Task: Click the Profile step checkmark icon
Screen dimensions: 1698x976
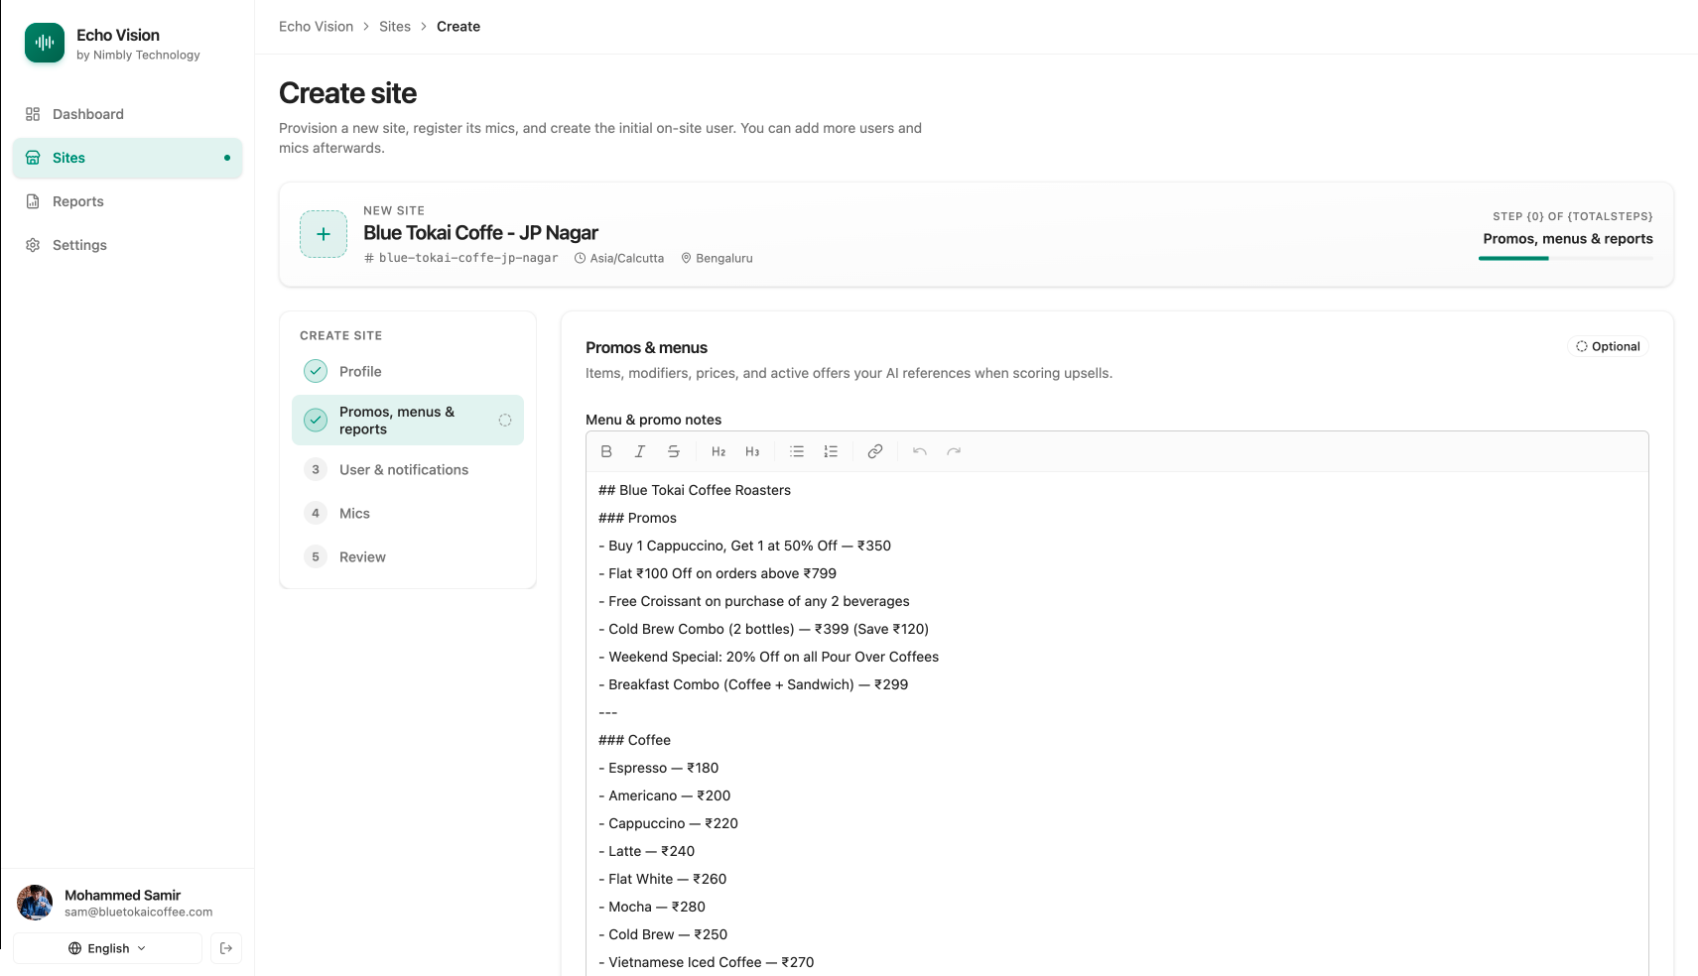Action: [x=316, y=371]
